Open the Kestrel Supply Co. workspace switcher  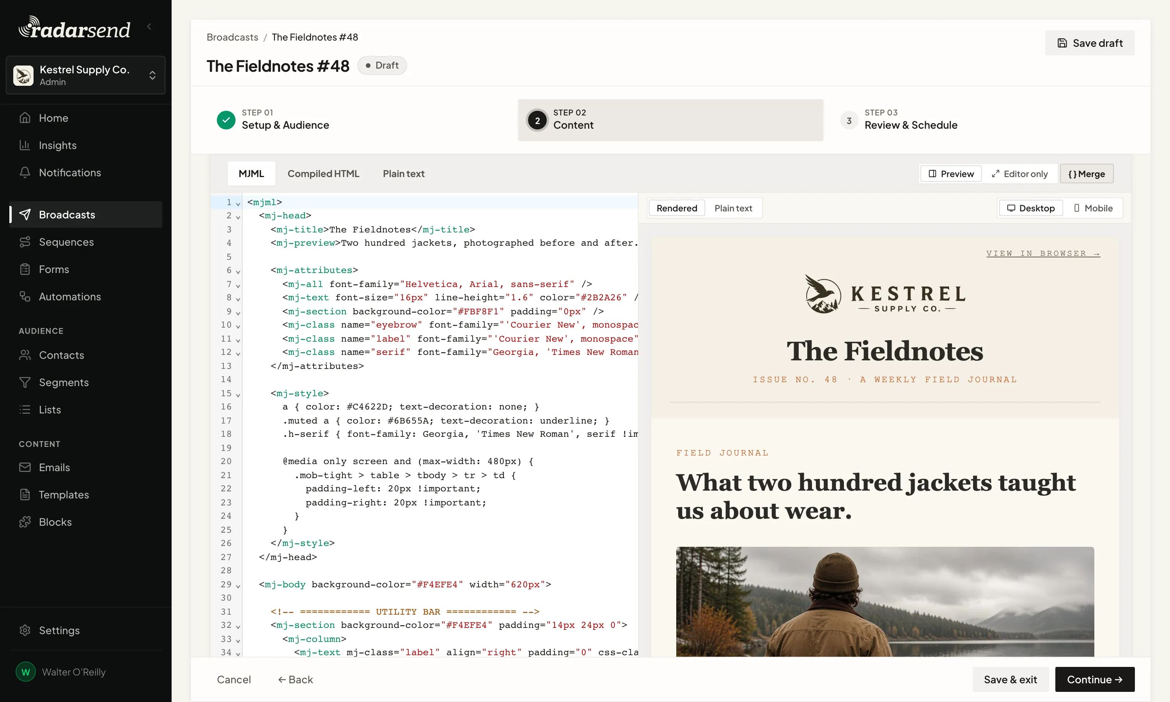[x=85, y=75]
